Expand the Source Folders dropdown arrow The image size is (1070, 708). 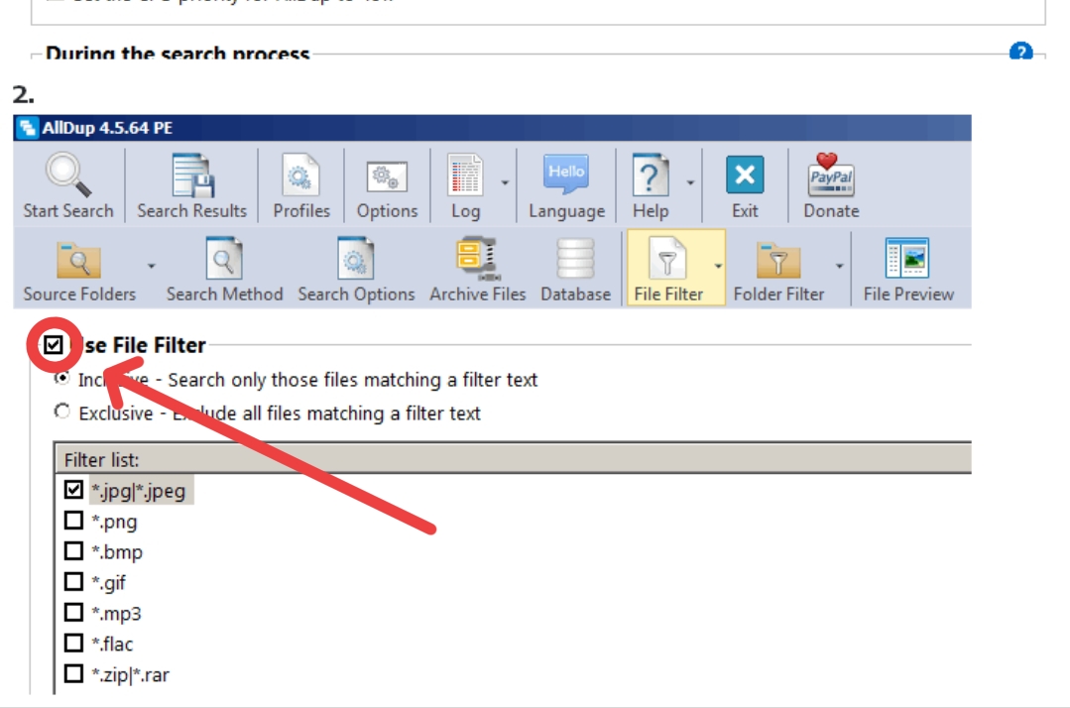click(x=152, y=266)
